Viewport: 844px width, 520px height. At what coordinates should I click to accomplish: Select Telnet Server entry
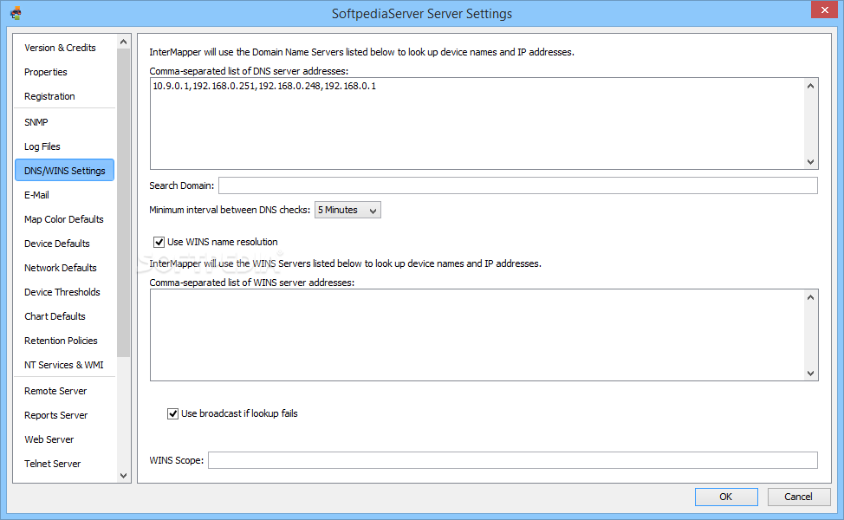[x=52, y=464]
